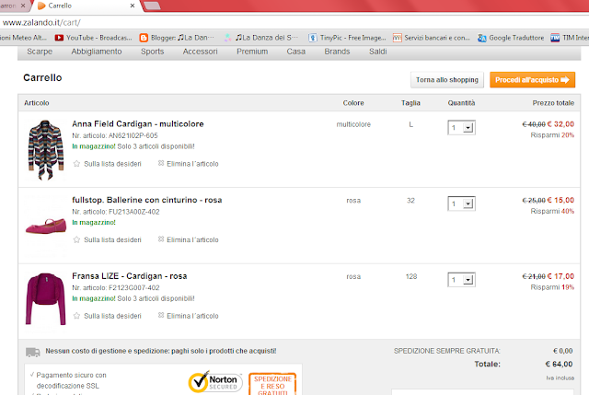Open the Casa menu
589x395 pixels.
pyautogui.click(x=296, y=52)
